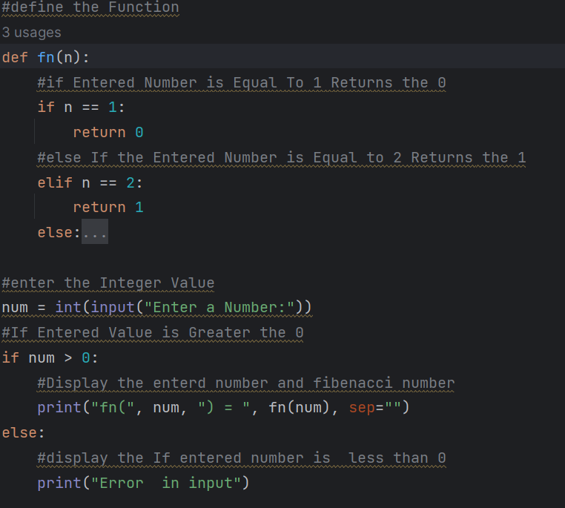Click the "#define the Function" comment
565x508 pixels.
[x=90, y=7]
